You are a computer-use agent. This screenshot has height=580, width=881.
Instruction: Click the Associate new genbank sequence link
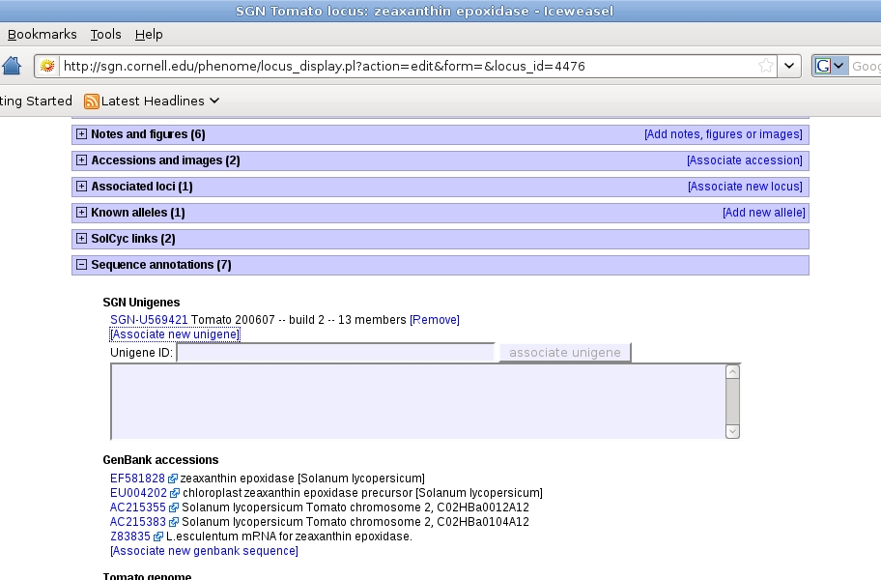(x=205, y=551)
